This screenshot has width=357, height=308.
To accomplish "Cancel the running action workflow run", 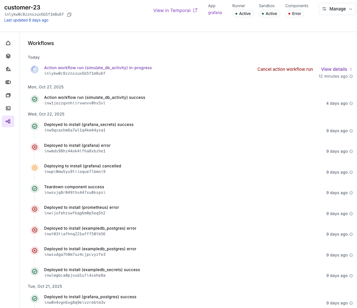I will (285, 69).
